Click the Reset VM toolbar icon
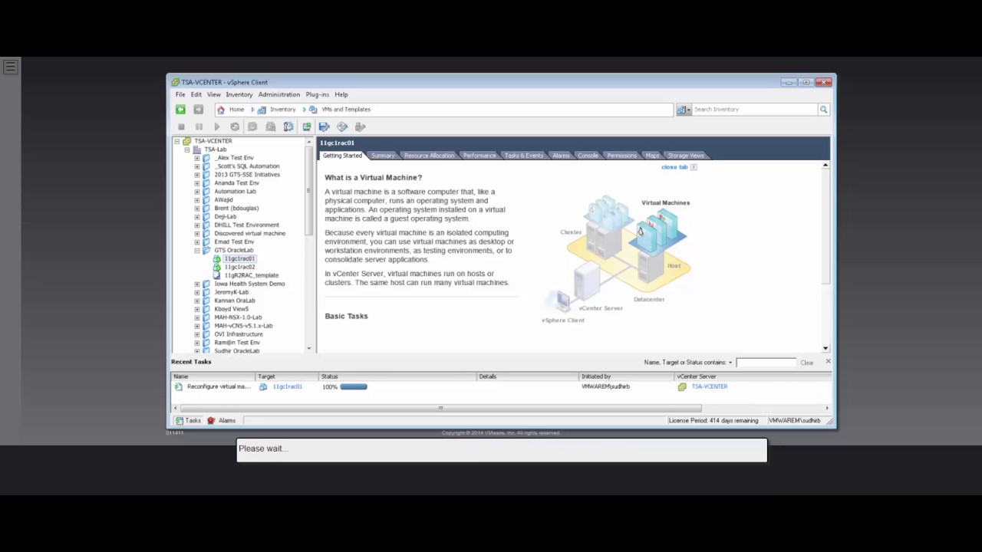This screenshot has height=552, width=982. [235, 127]
